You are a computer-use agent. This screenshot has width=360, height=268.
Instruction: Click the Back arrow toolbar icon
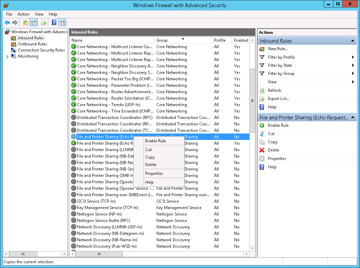7,23
